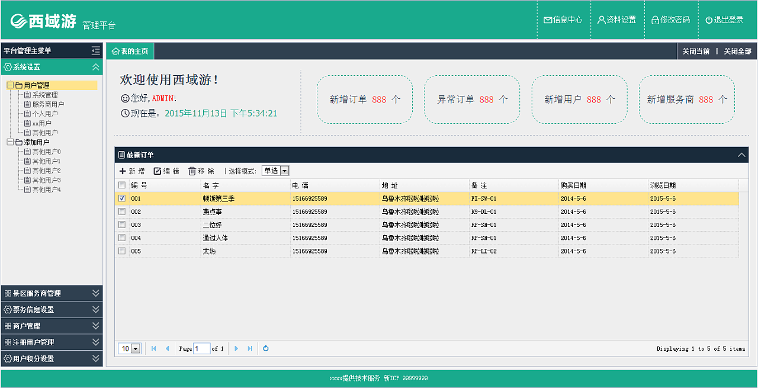Screen dimensions: 758x388
Task: Click the 景区服务商管理 grid icon
Action: click(x=8, y=293)
